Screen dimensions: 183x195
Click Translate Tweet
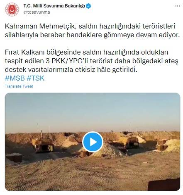(19, 86)
